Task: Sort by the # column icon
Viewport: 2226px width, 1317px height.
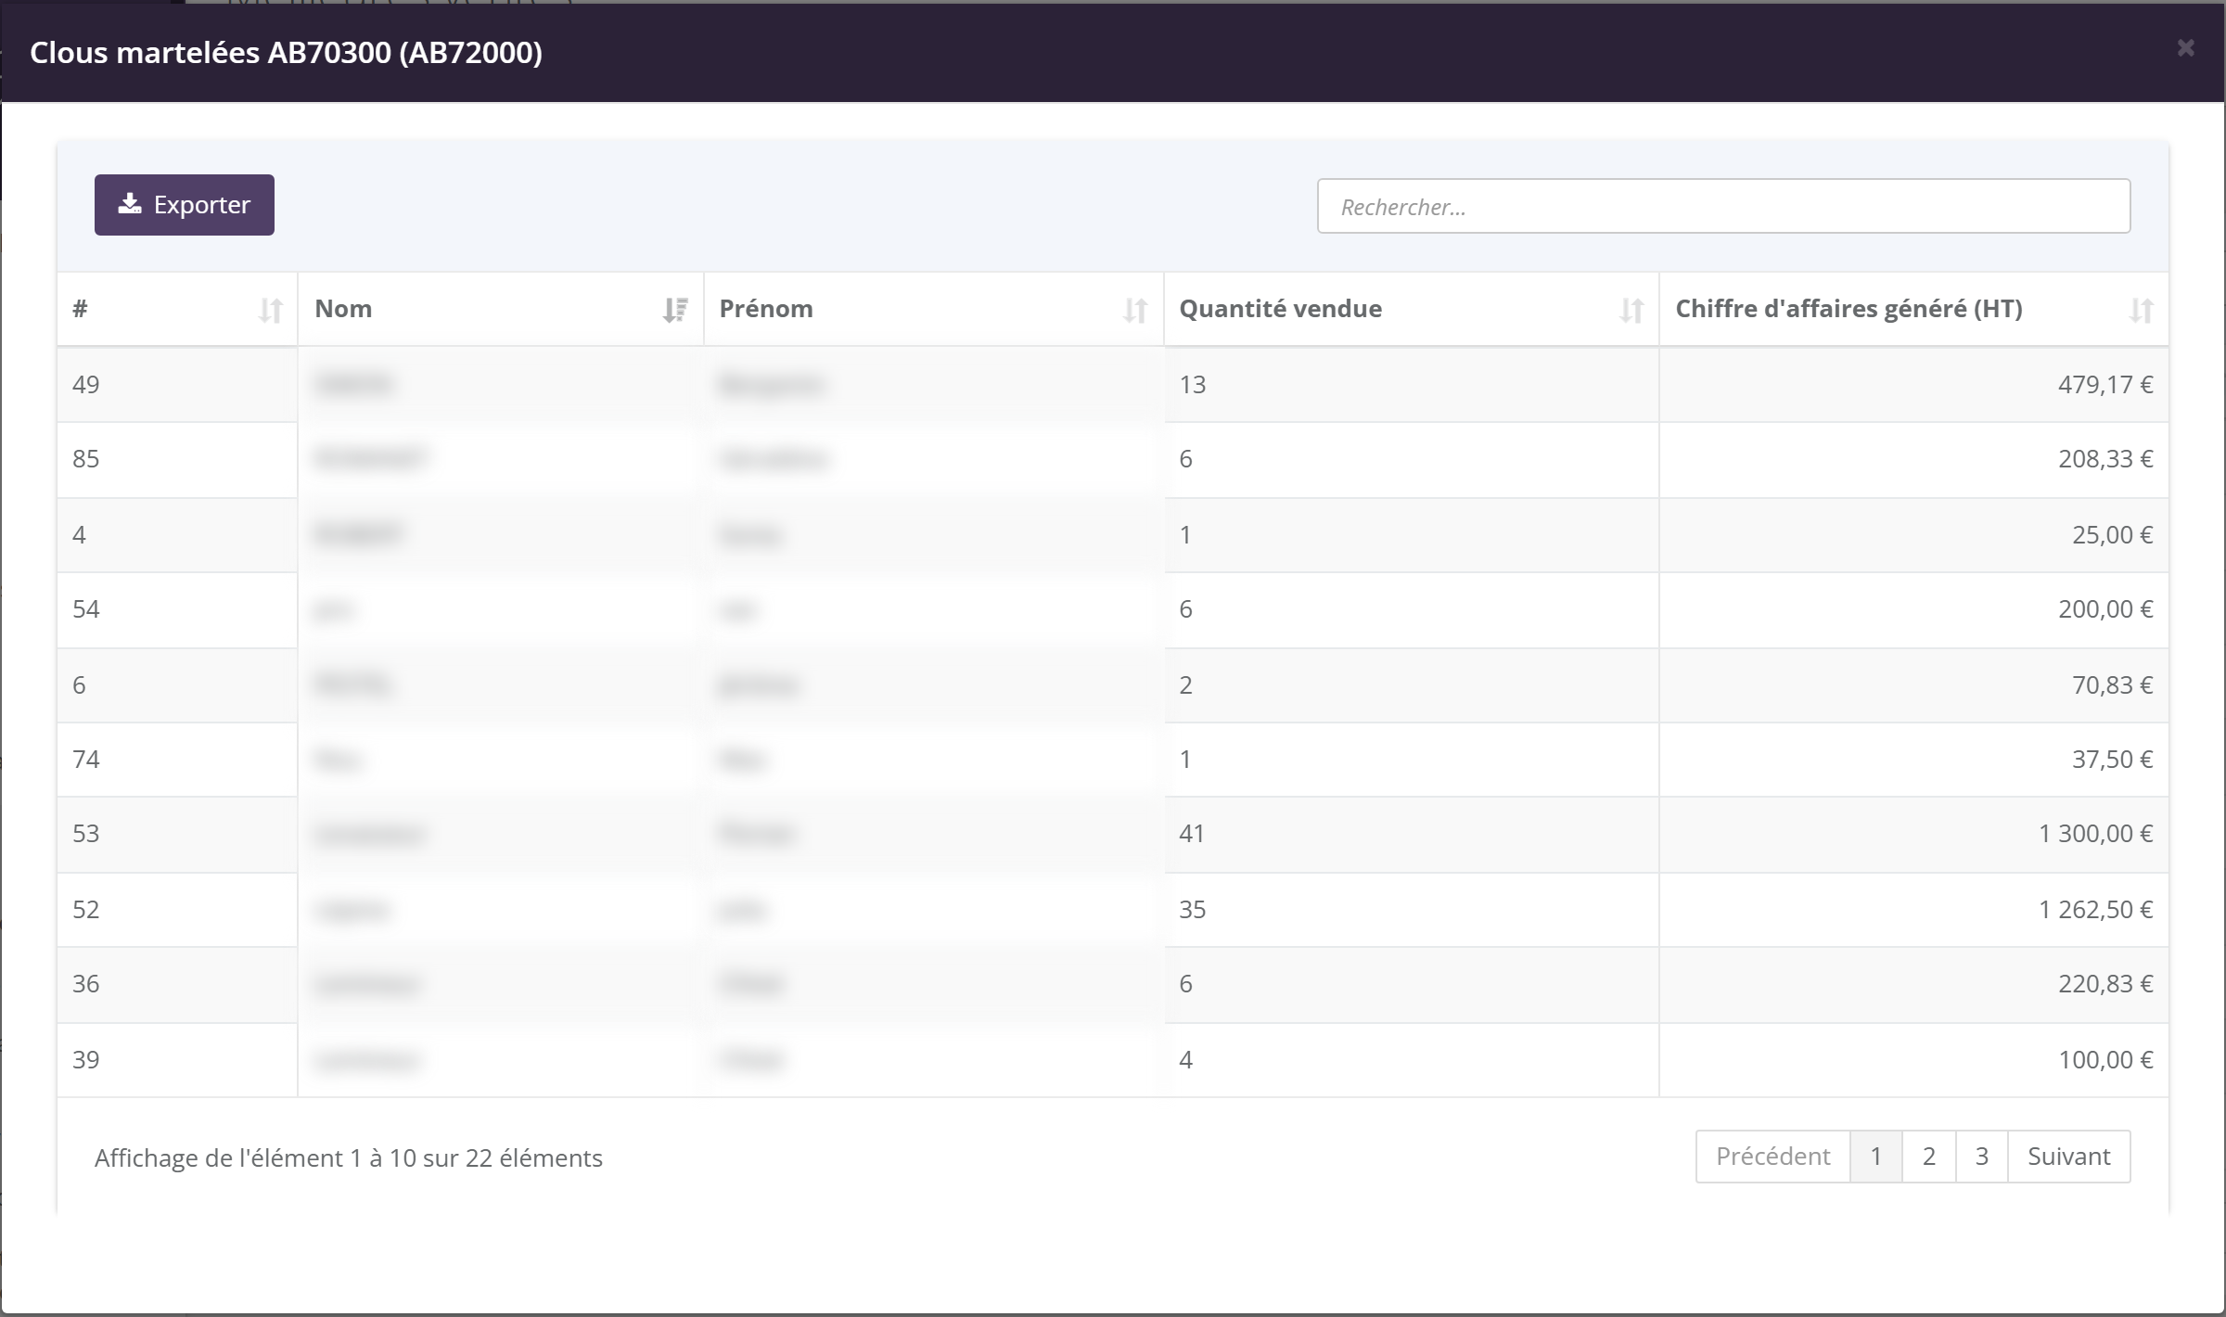Action: [x=270, y=310]
